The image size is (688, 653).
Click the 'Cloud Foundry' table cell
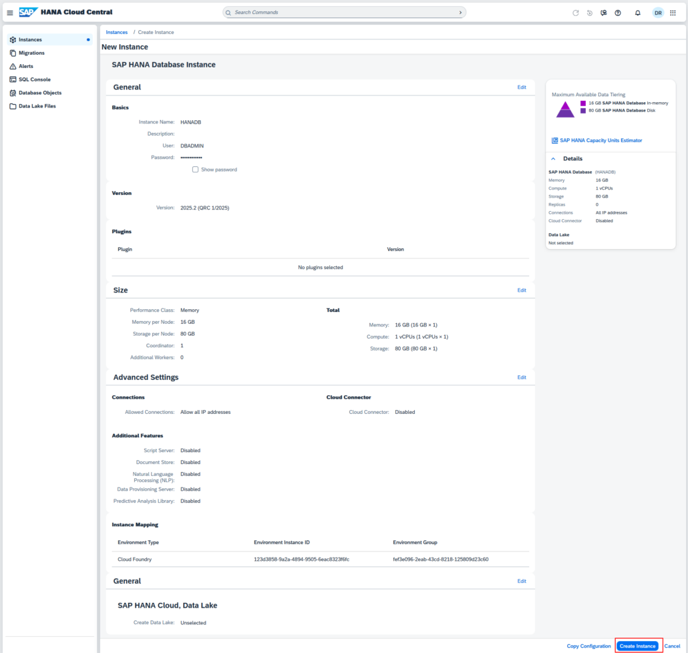135,560
